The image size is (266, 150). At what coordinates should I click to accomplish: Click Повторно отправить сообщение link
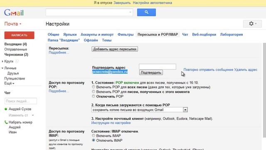pos(208,70)
